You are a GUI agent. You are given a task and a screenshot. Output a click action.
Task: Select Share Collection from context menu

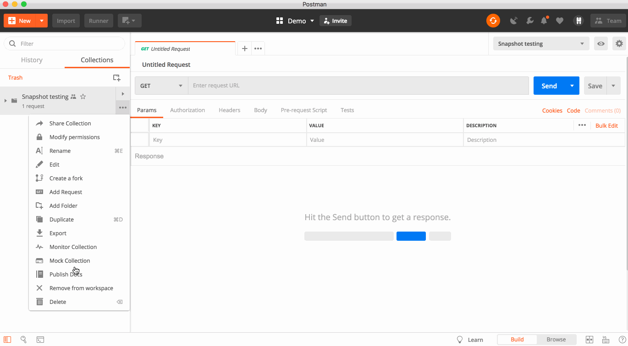(x=79, y=123)
